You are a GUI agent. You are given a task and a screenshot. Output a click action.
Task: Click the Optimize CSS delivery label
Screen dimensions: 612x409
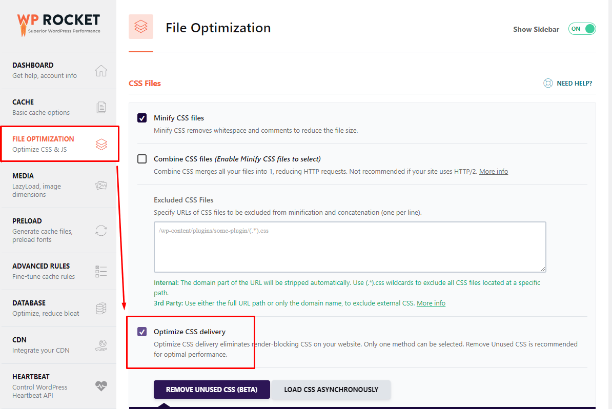(x=190, y=332)
